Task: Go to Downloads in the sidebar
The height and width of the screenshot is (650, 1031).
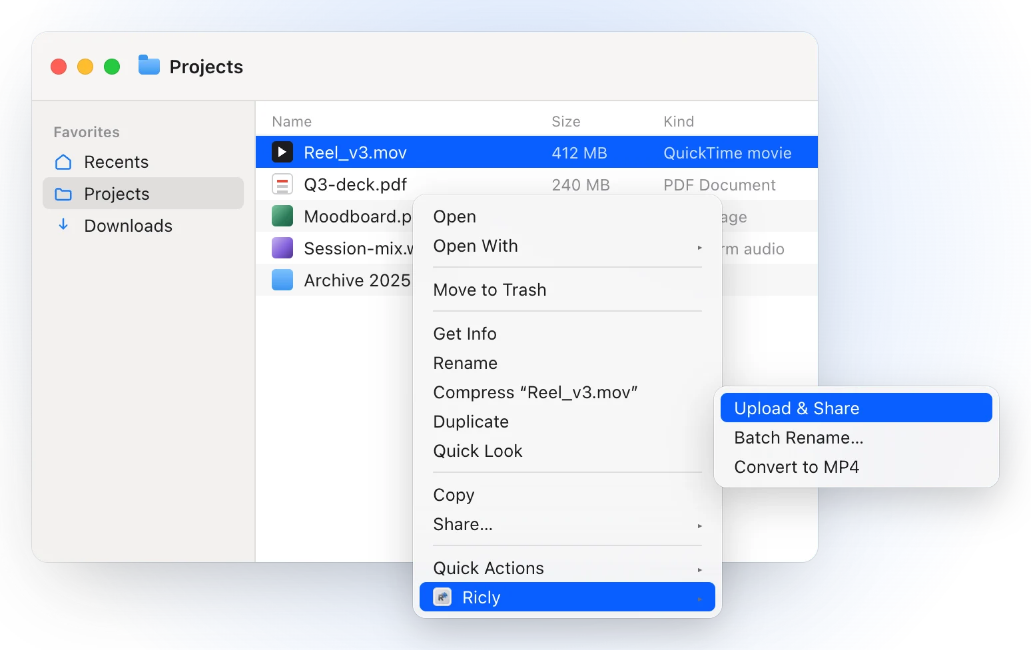Action: pos(143,226)
